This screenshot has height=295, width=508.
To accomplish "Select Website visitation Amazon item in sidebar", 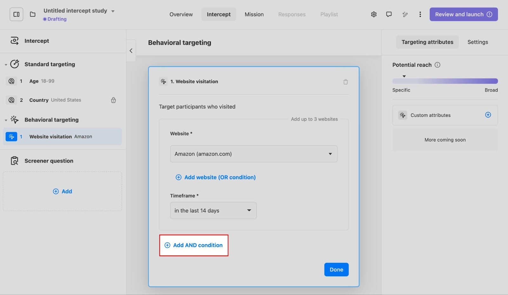I will point(62,137).
